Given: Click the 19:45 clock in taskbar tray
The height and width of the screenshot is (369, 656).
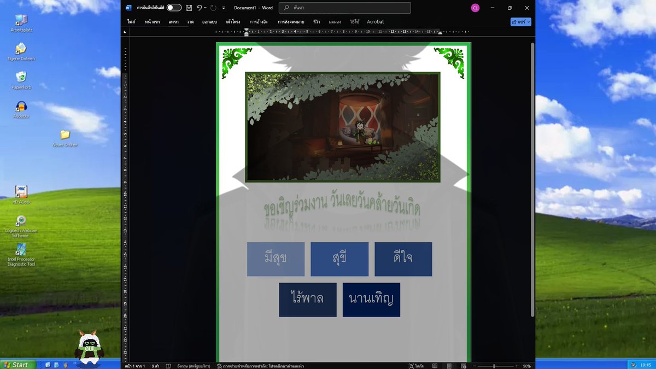Looking at the screenshot, I should pyautogui.click(x=645, y=365).
